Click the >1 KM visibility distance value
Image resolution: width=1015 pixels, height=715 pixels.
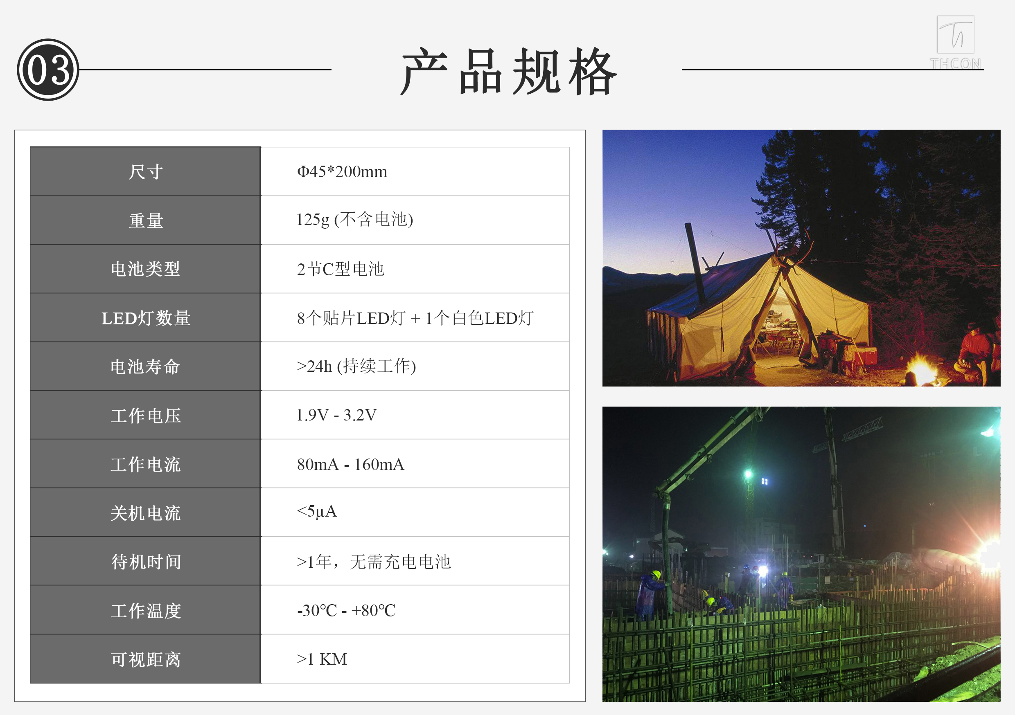click(x=321, y=659)
